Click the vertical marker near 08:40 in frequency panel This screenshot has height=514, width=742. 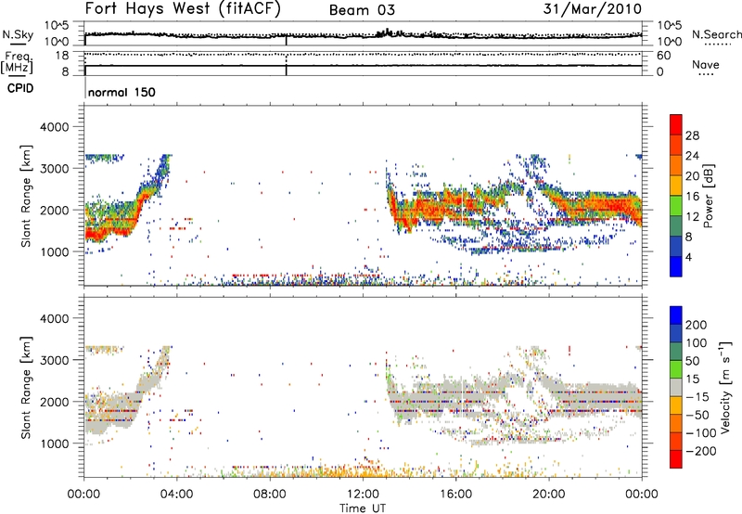pyautogui.click(x=287, y=64)
